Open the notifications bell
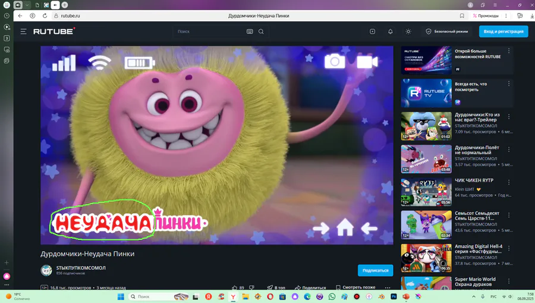The width and height of the screenshot is (535, 303). 391,32
